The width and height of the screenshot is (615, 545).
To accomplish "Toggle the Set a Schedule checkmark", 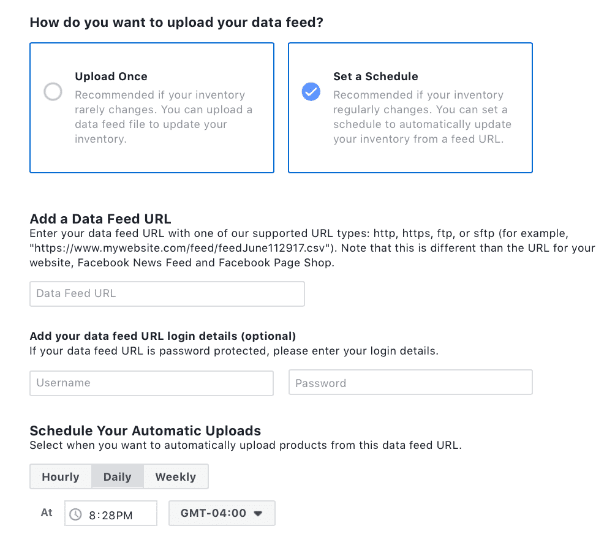I will pos(311,92).
